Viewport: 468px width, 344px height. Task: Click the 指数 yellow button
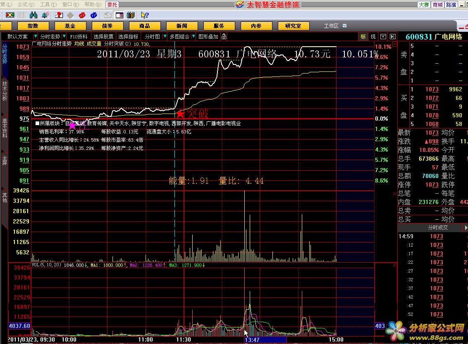33,26
